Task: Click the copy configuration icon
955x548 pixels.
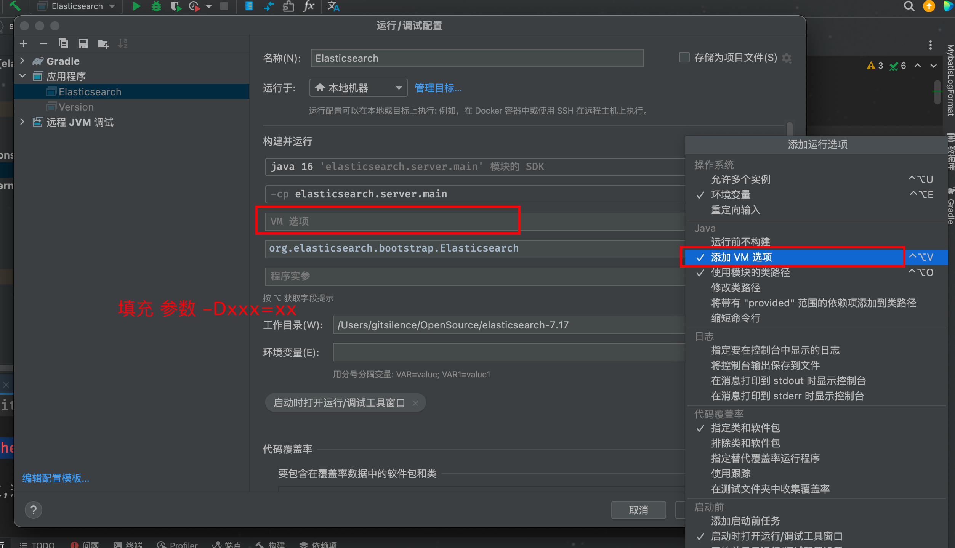Action: click(x=63, y=43)
